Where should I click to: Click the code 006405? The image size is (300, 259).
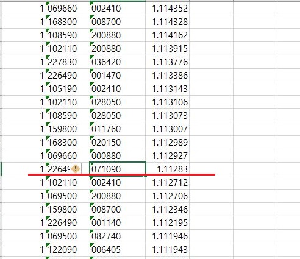[118, 250]
